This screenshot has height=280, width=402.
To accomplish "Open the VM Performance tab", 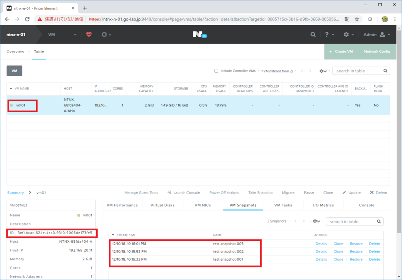I will coord(122,205).
